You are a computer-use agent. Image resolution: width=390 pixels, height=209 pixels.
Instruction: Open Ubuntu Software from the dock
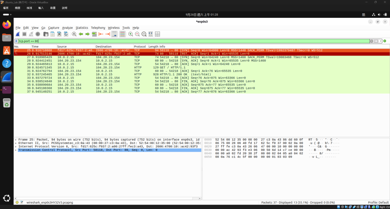click(x=7, y=51)
